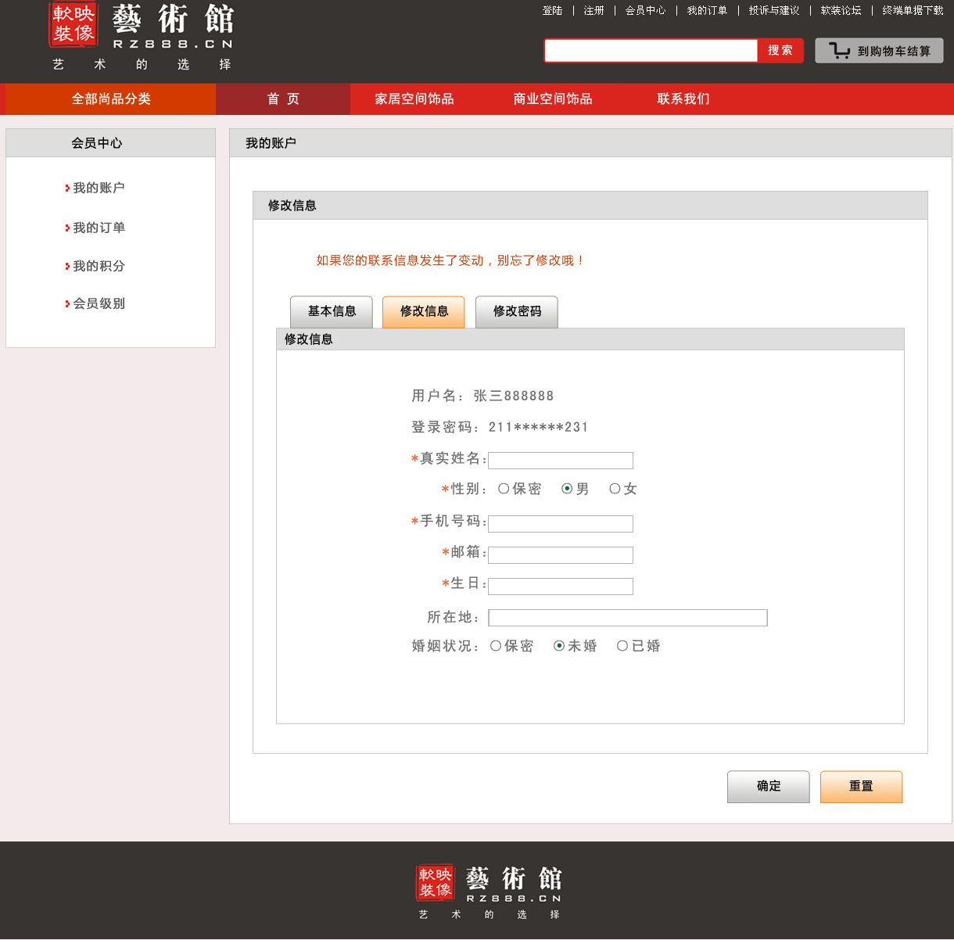Focus the 所在地 address field
954x940 pixels.
point(627,618)
